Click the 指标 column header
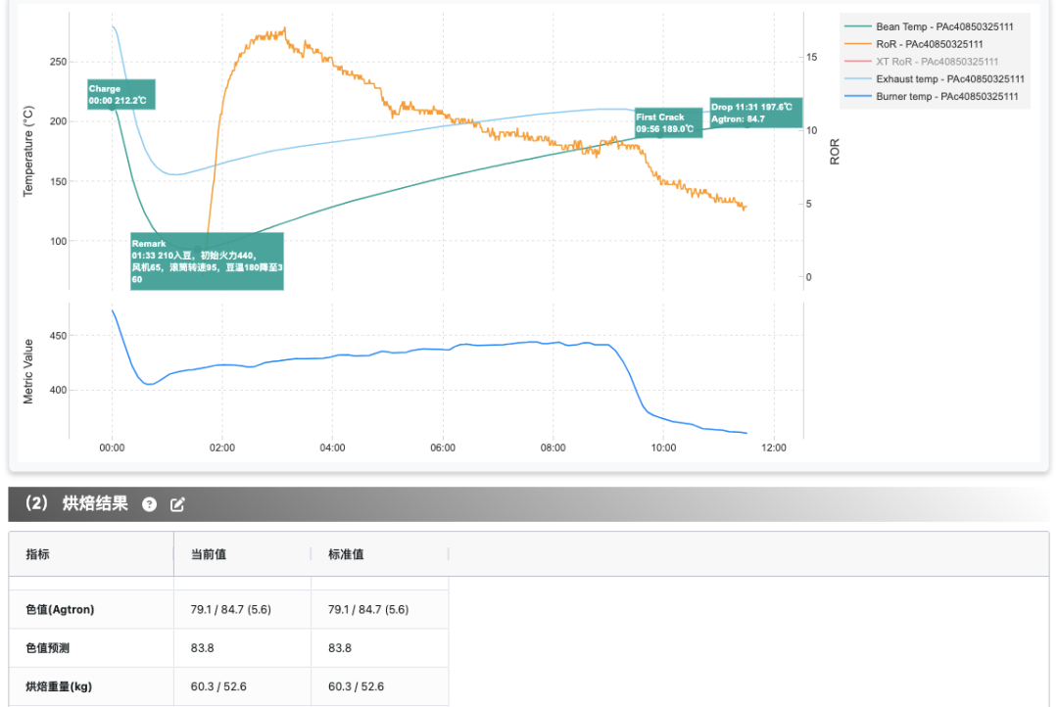 pyautogui.click(x=38, y=554)
